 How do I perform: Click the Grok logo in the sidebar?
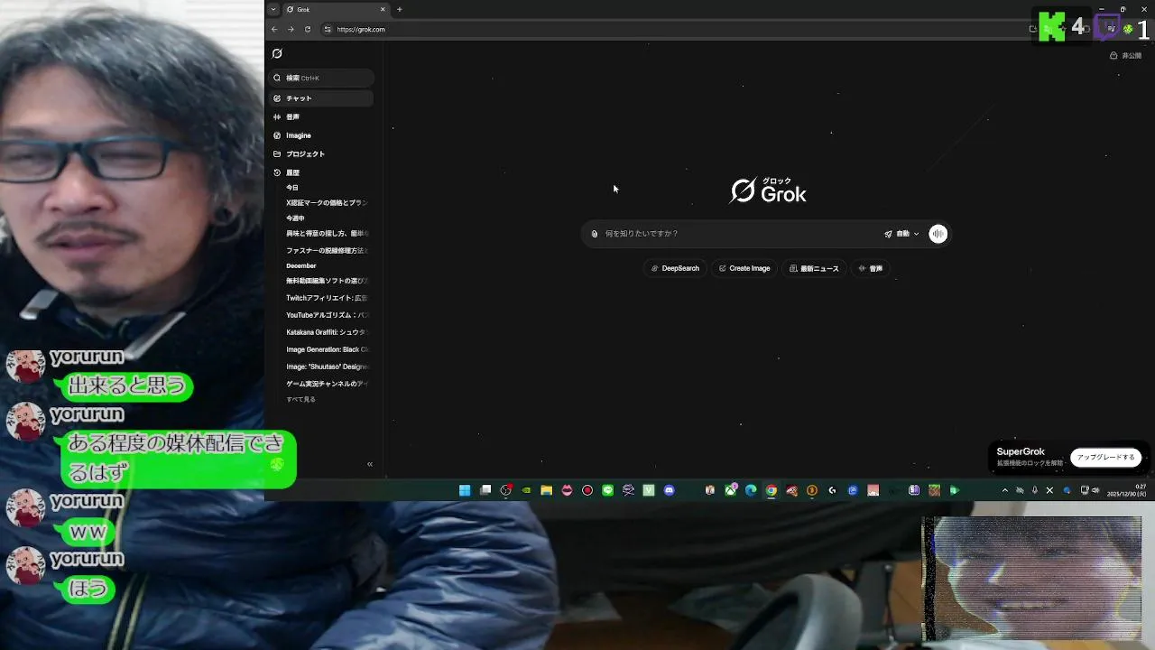[x=277, y=53]
